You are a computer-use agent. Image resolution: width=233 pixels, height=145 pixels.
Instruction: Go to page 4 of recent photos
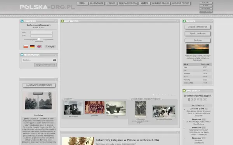click(x=198, y=100)
